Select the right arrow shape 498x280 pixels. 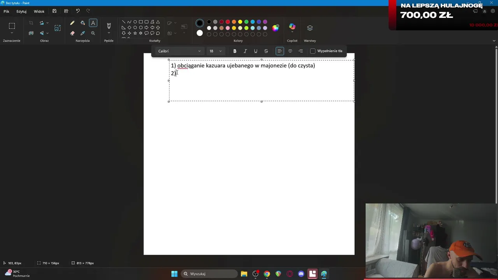(146, 28)
